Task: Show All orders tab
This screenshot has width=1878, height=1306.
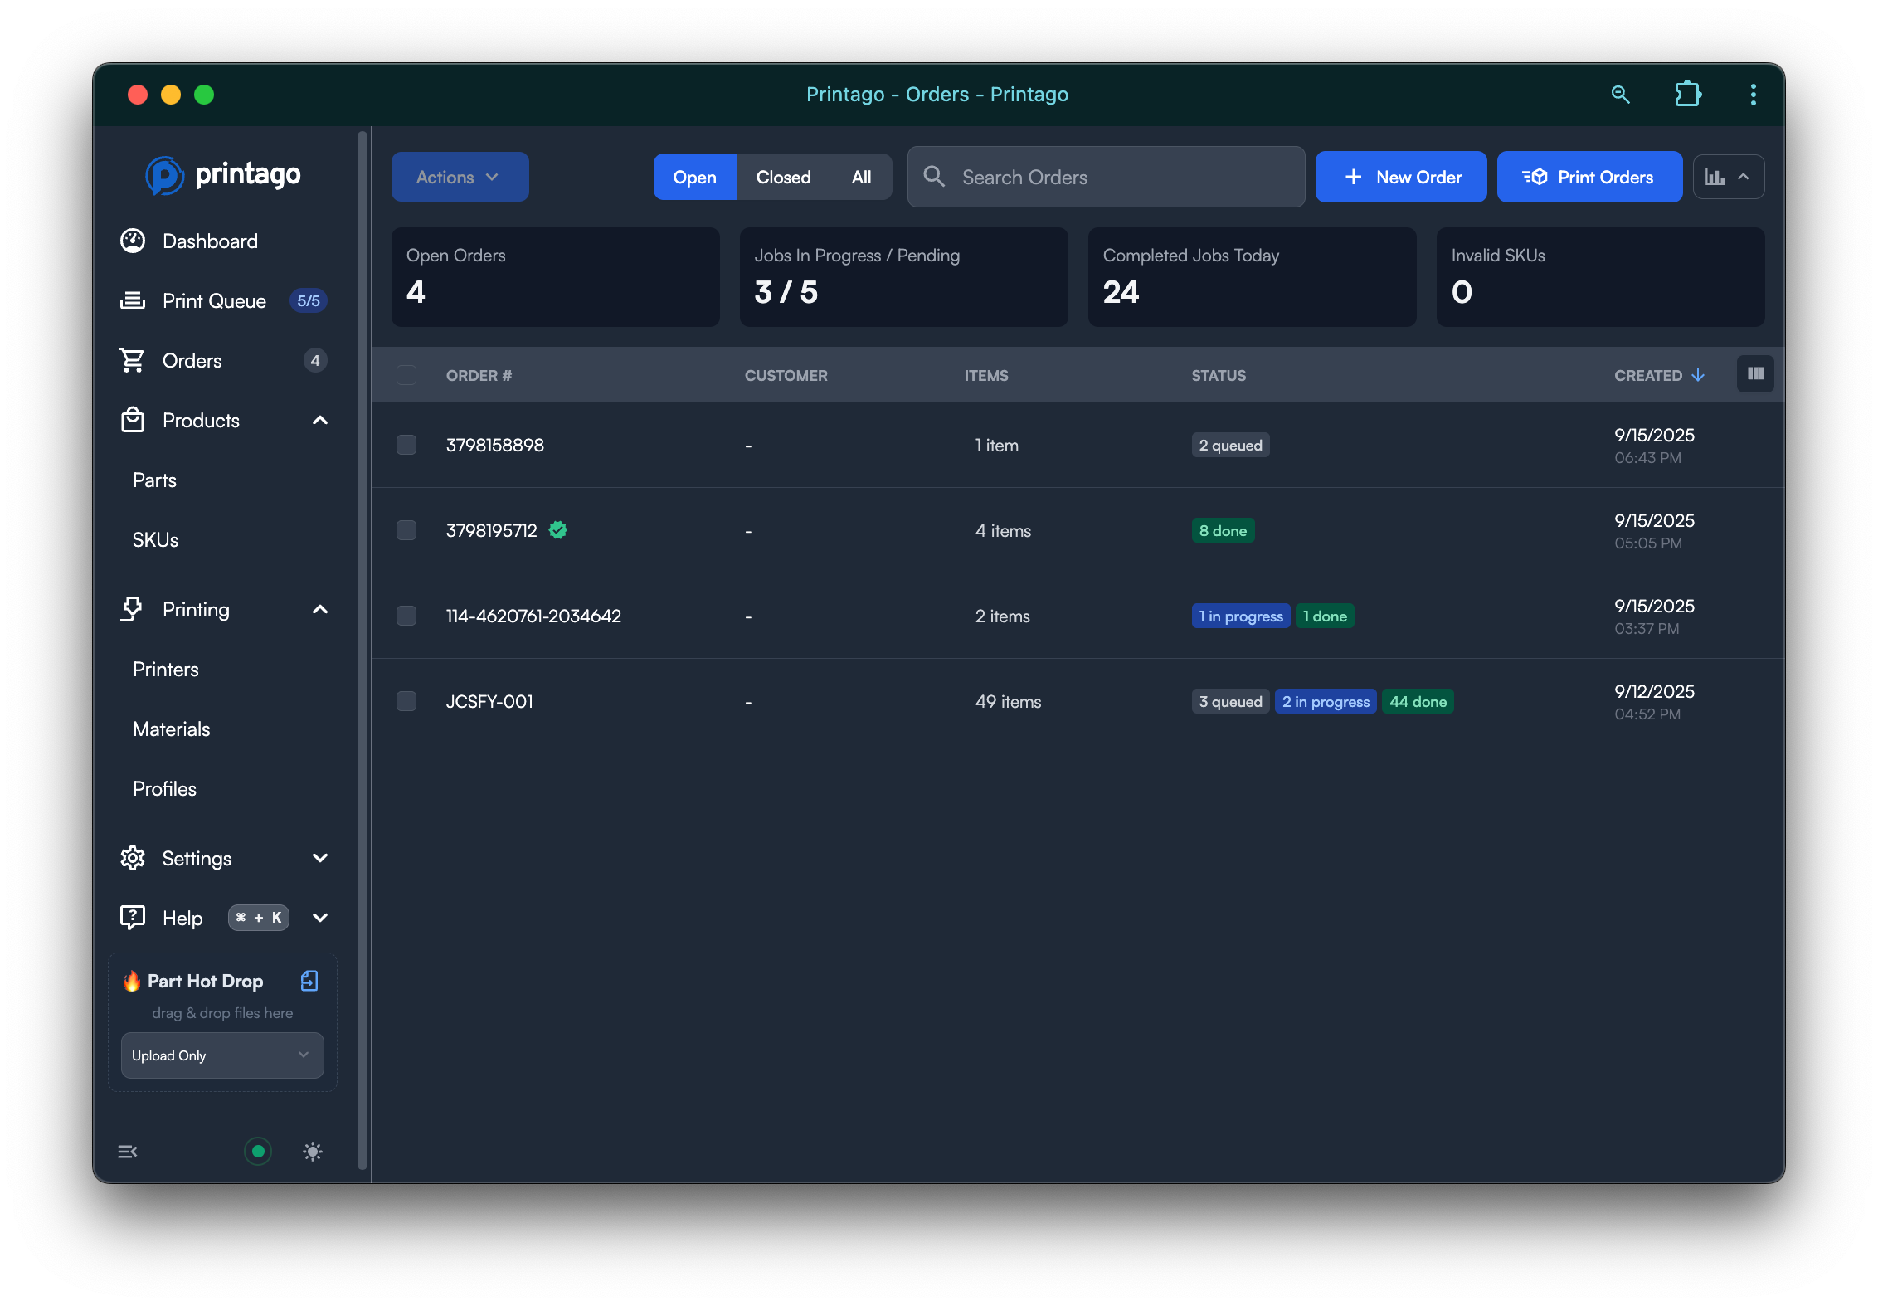Action: tap(861, 177)
